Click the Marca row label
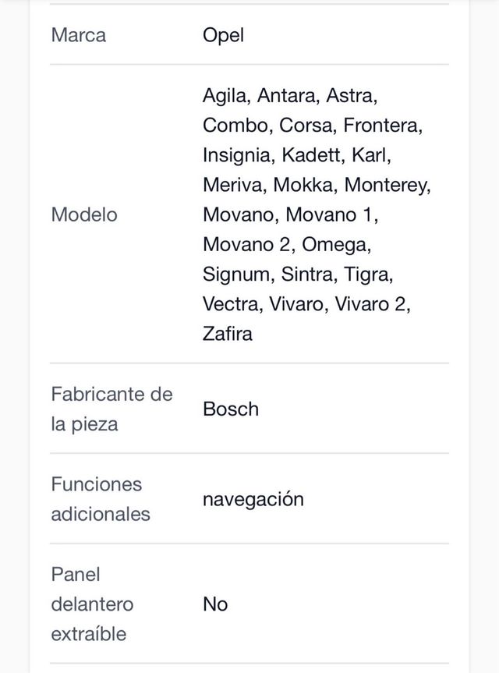The image size is (499, 673). (78, 36)
